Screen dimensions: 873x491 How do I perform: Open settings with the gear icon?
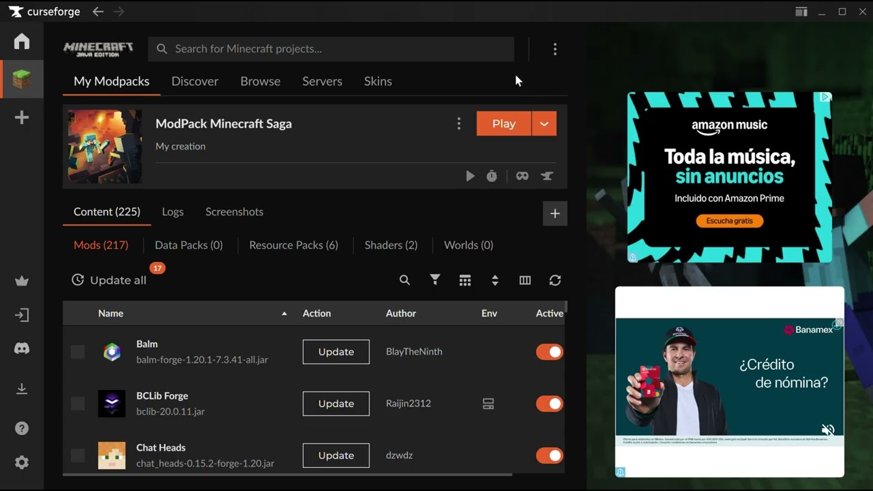(x=22, y=462)
